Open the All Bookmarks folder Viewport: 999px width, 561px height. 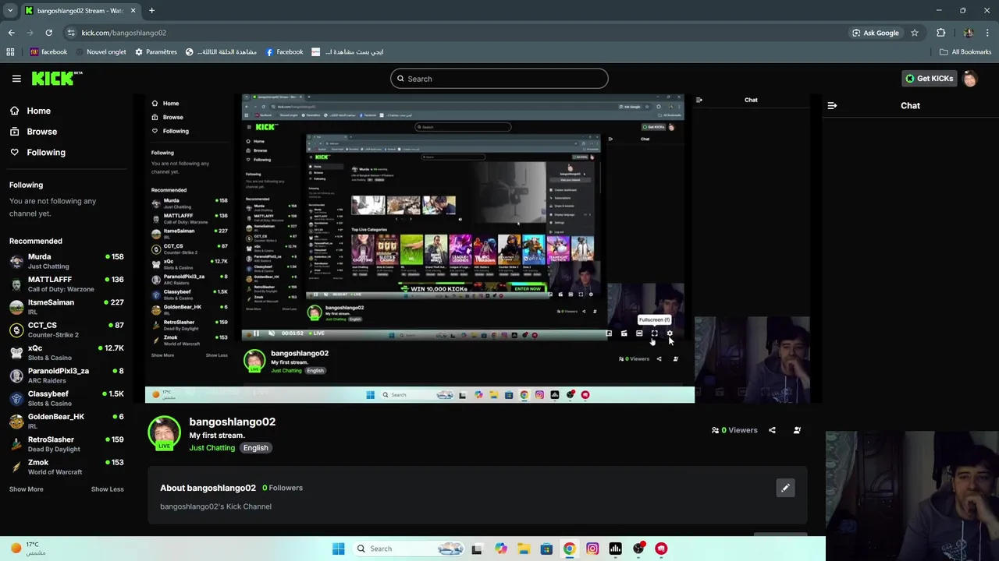(x=965, y=52)
